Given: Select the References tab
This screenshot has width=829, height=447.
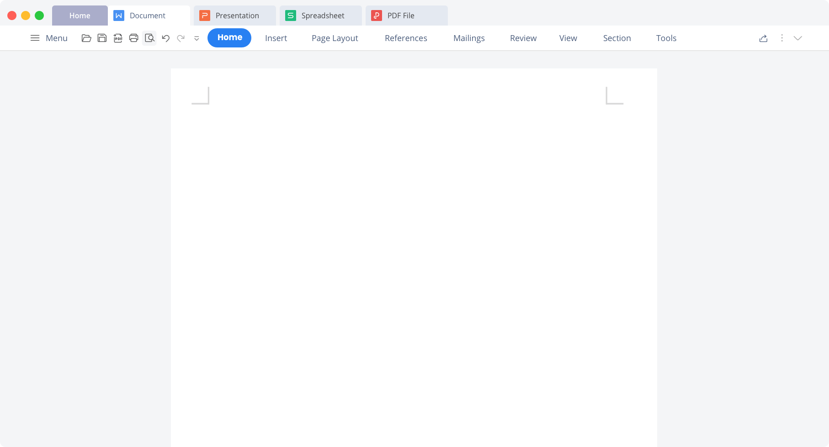Looking at the screenshot, I should (x=406, y=38).
